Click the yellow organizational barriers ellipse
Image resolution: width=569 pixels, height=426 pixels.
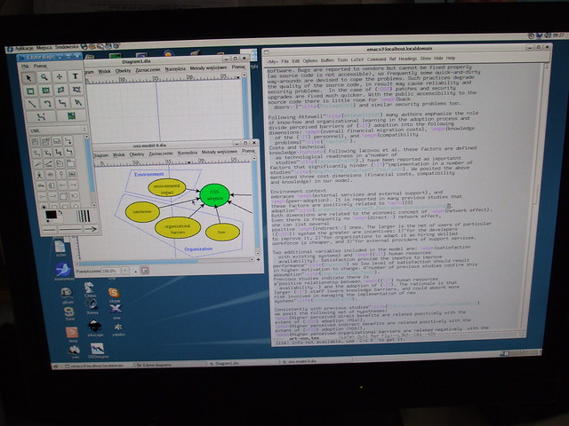178,227
